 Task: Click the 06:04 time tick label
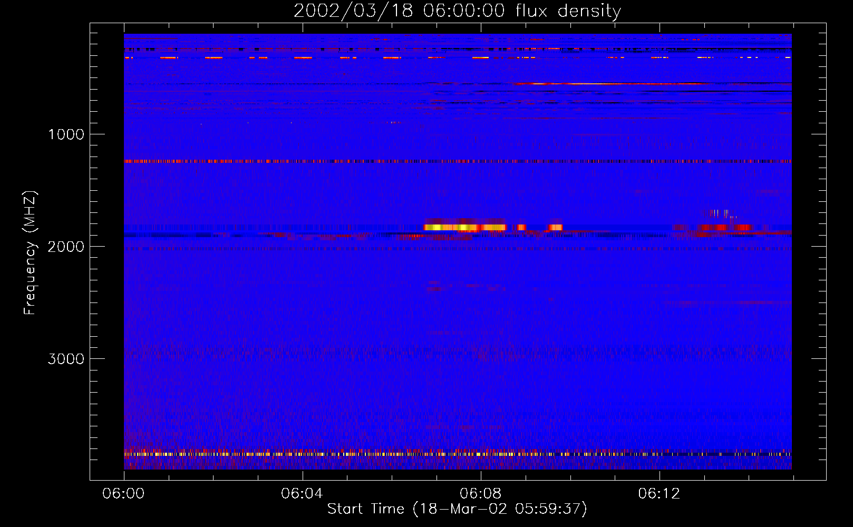(x=302, y=494)
